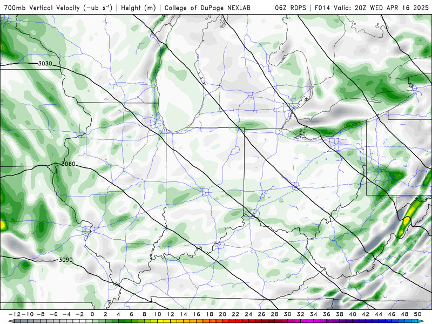Screen dimensions: 432x324
Task: Click the "16" colorbar scale label
Action: [x=197, y=314]
